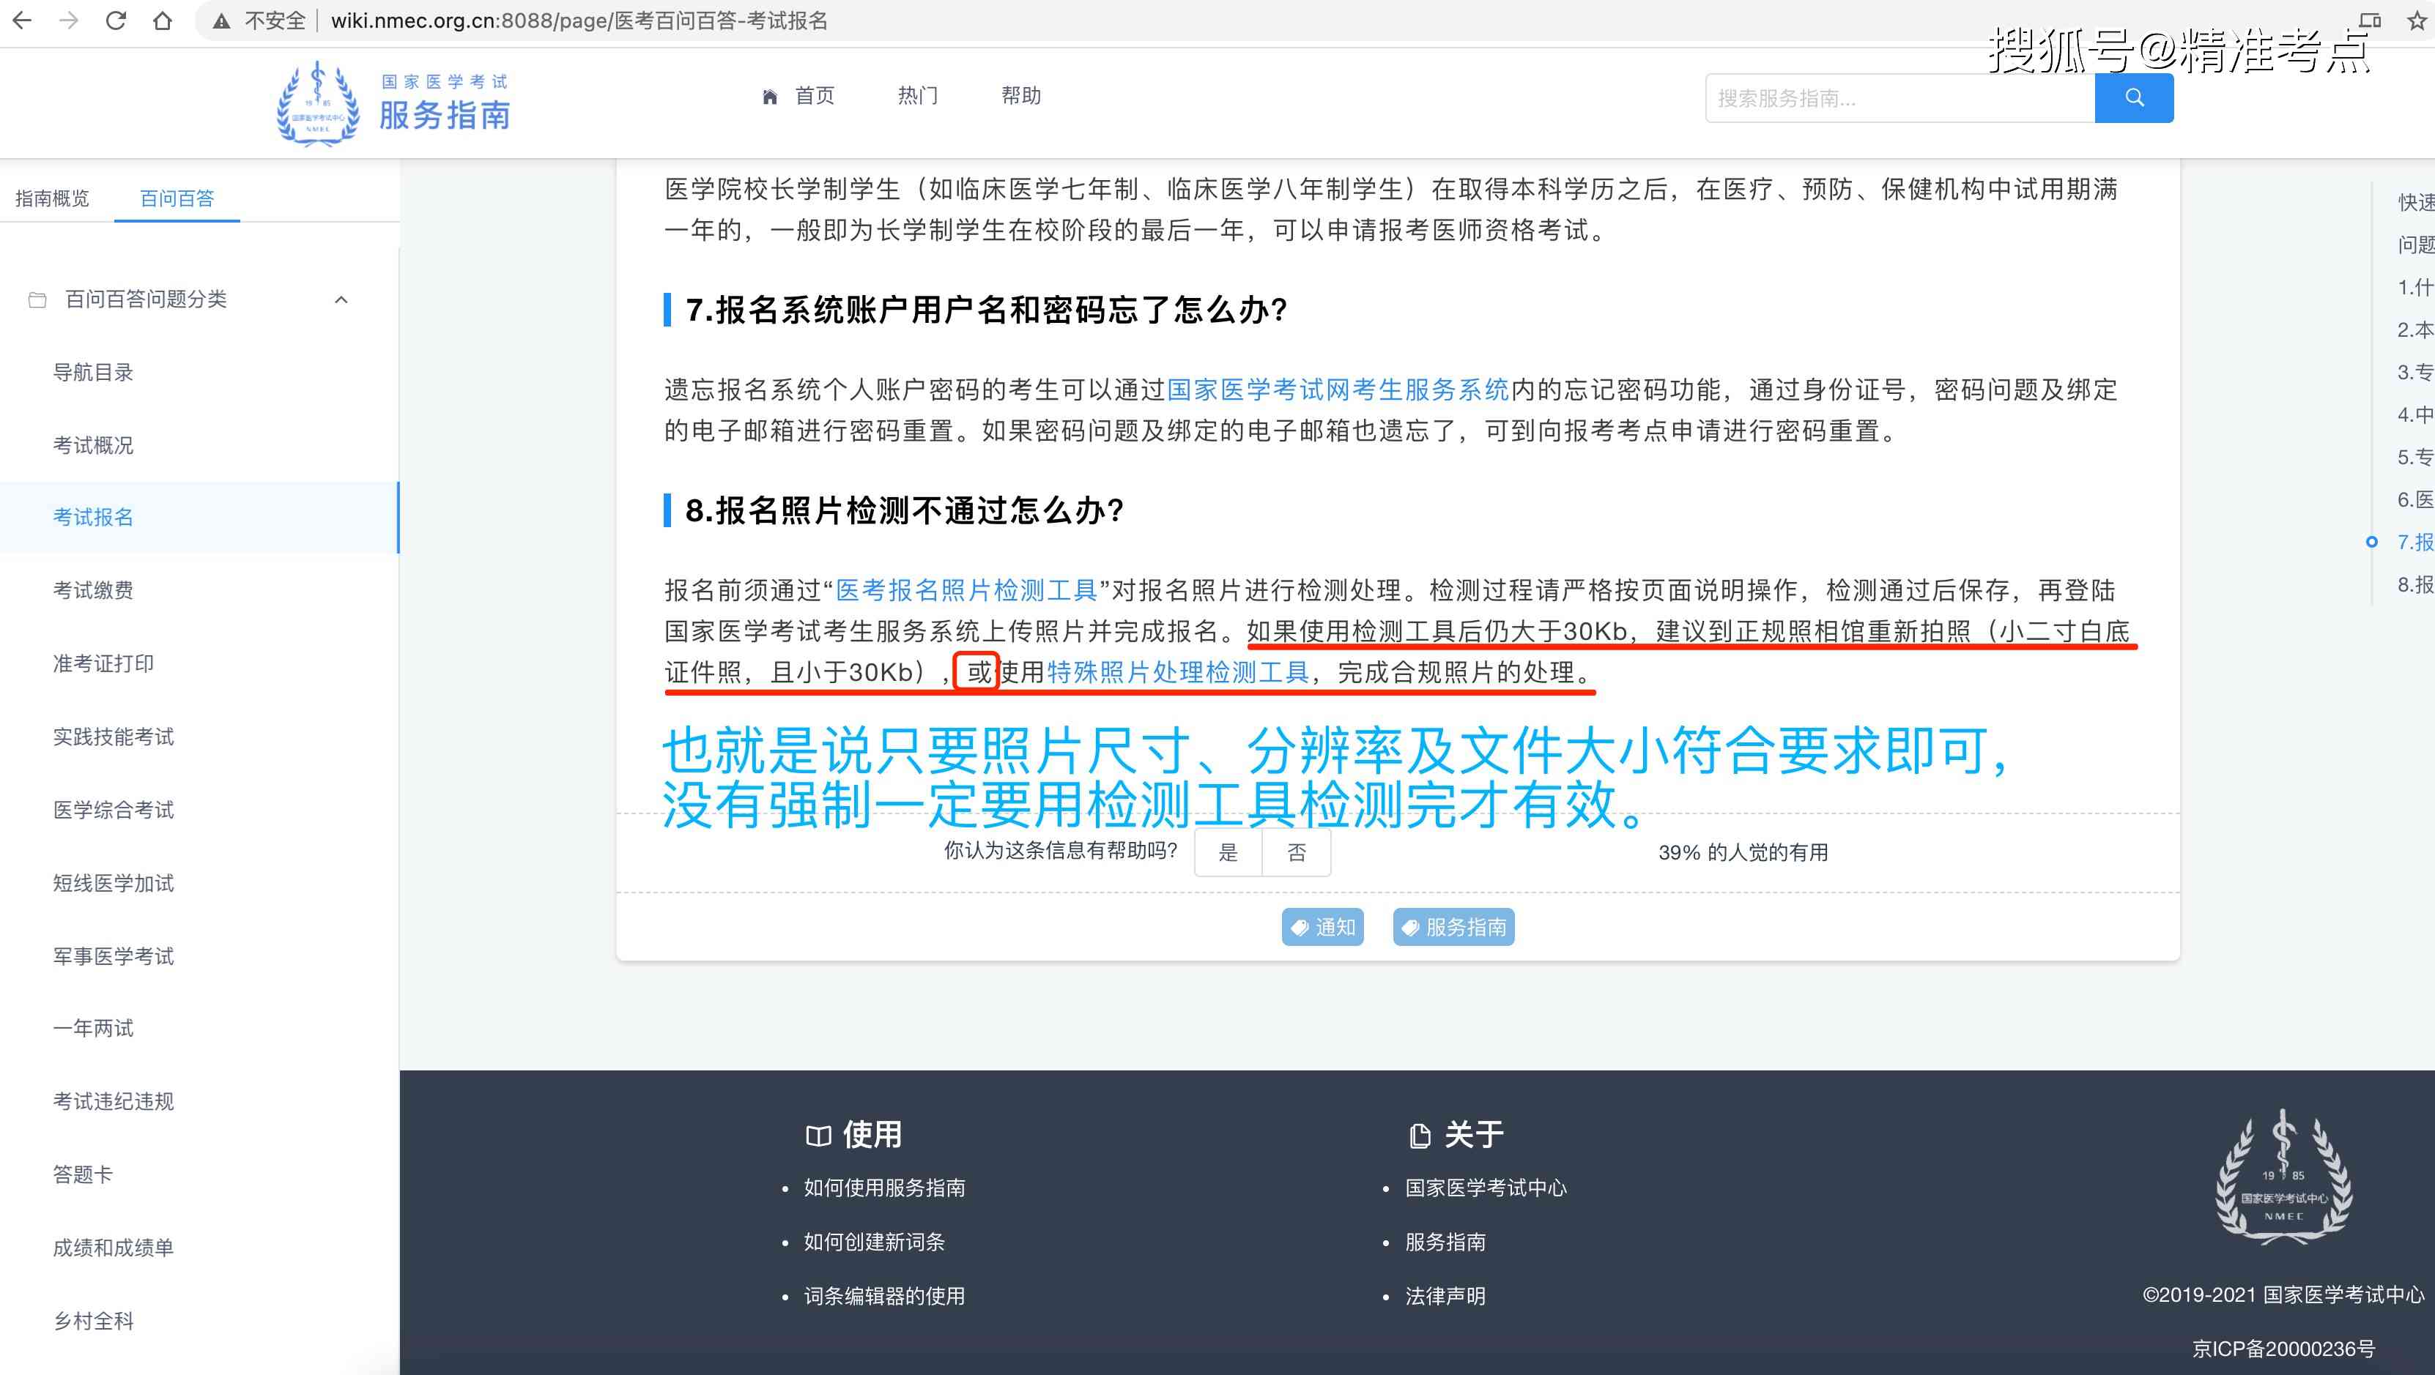Jump to anchor item 1 in quick navigation
Image resolution: width=2435 pixels, height=1375 pixels.
(2415, 287)
